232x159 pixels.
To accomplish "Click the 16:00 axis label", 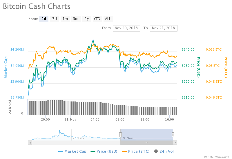I will (x=170, y=119).
